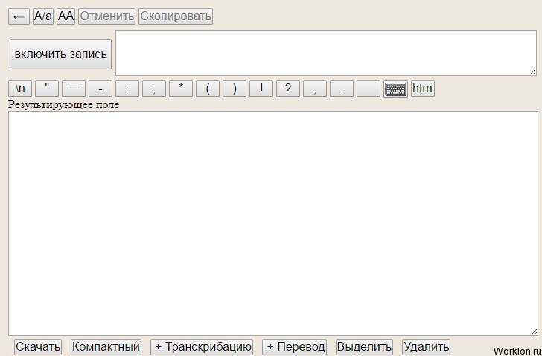Open the + Перевод option

(x=295, y=346)
